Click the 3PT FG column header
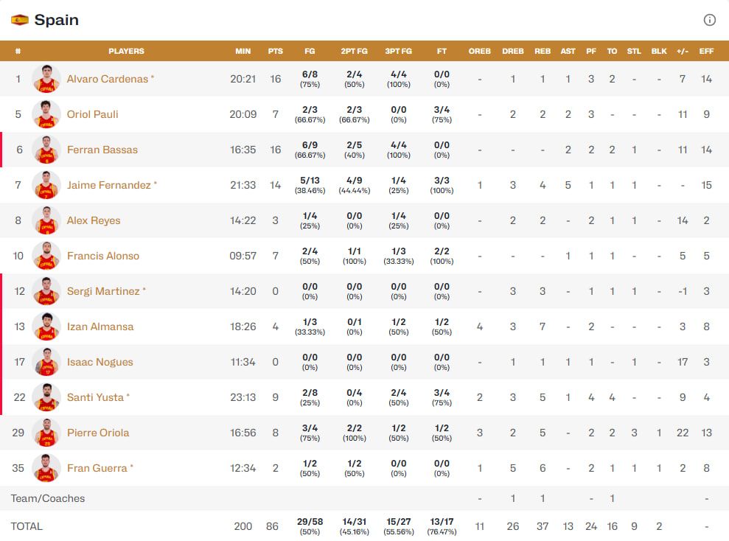Viewport: 729px width, 541px height. pyautogui.click(x=398, y=52)
